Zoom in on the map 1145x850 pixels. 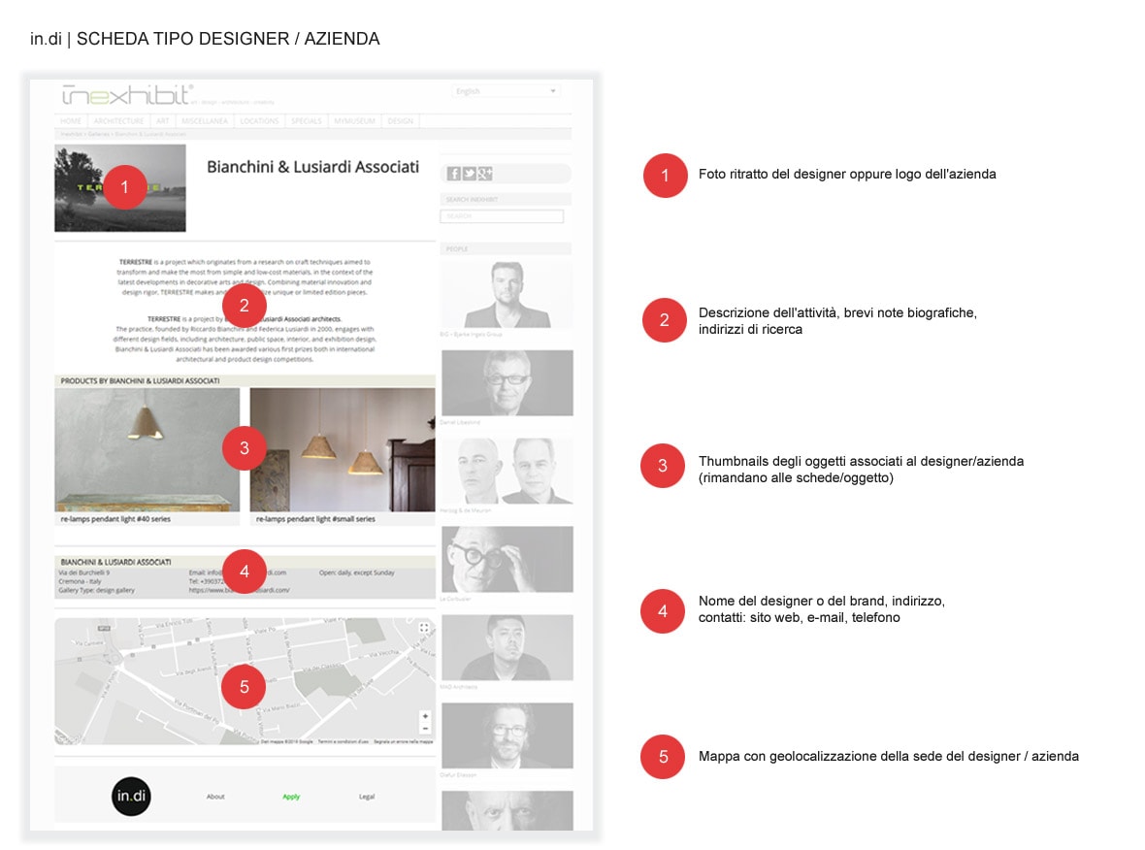425,716
